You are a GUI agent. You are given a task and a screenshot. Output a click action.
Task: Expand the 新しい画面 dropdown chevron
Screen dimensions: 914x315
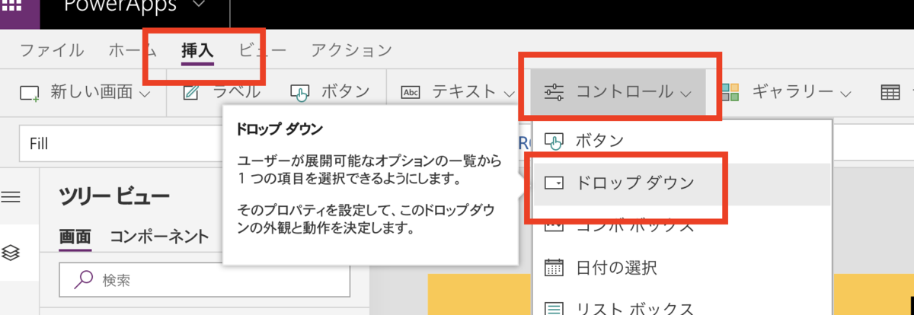145,94
